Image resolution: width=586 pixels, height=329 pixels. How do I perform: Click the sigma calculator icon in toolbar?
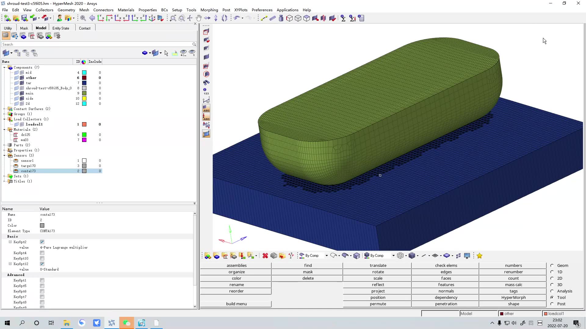click(343, 18)
